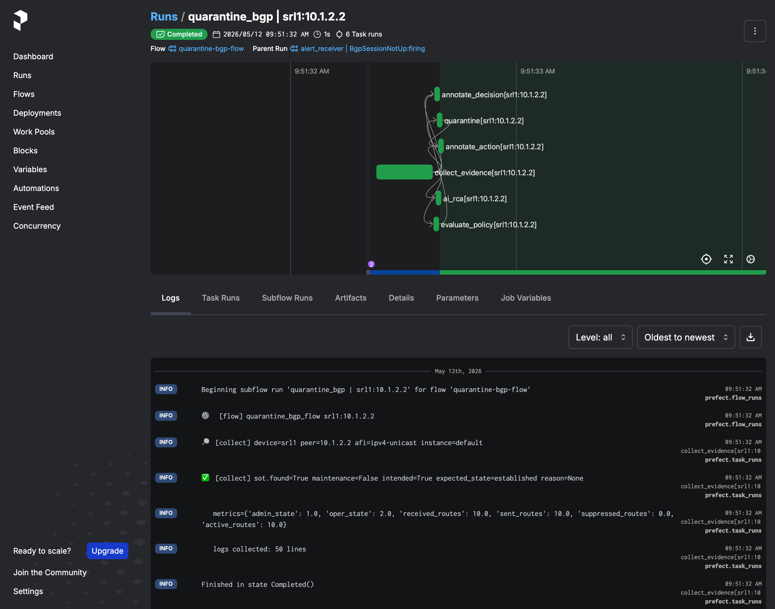Open the graph settings gear
Viewport: 775px width, 609px height.
(x=750, y=259)
